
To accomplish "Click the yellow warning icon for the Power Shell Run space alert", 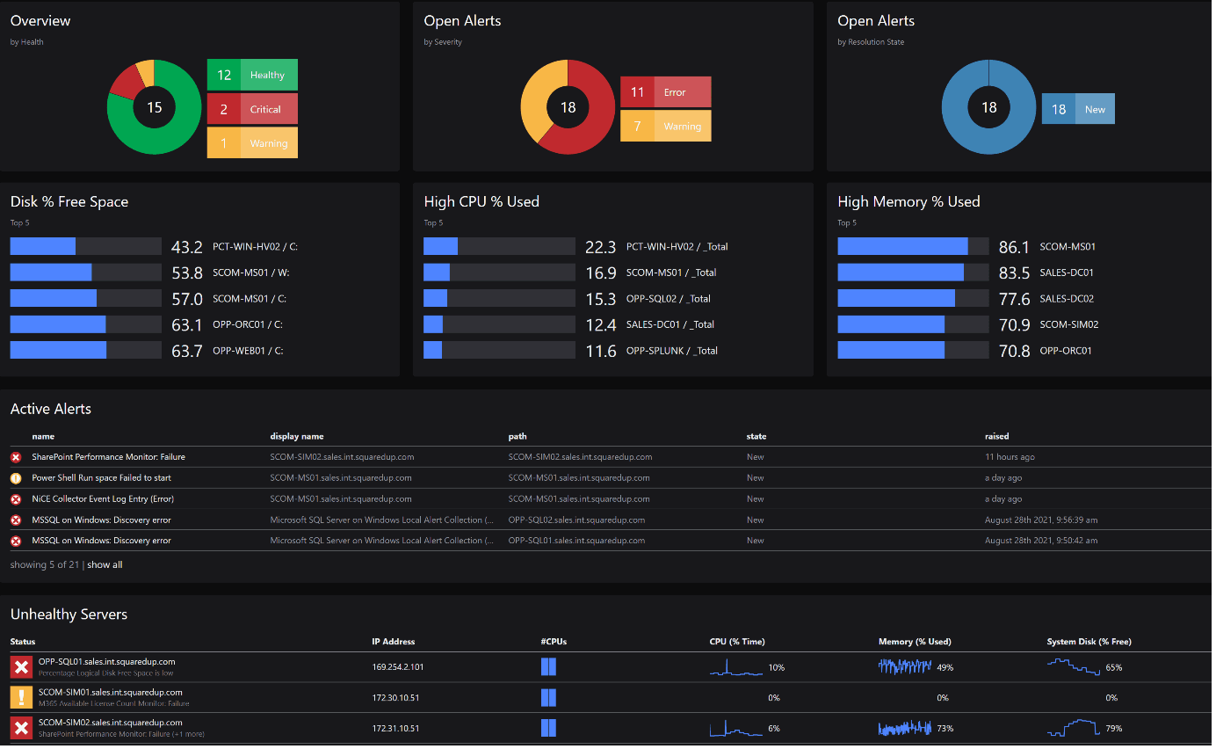I will 16,478.
